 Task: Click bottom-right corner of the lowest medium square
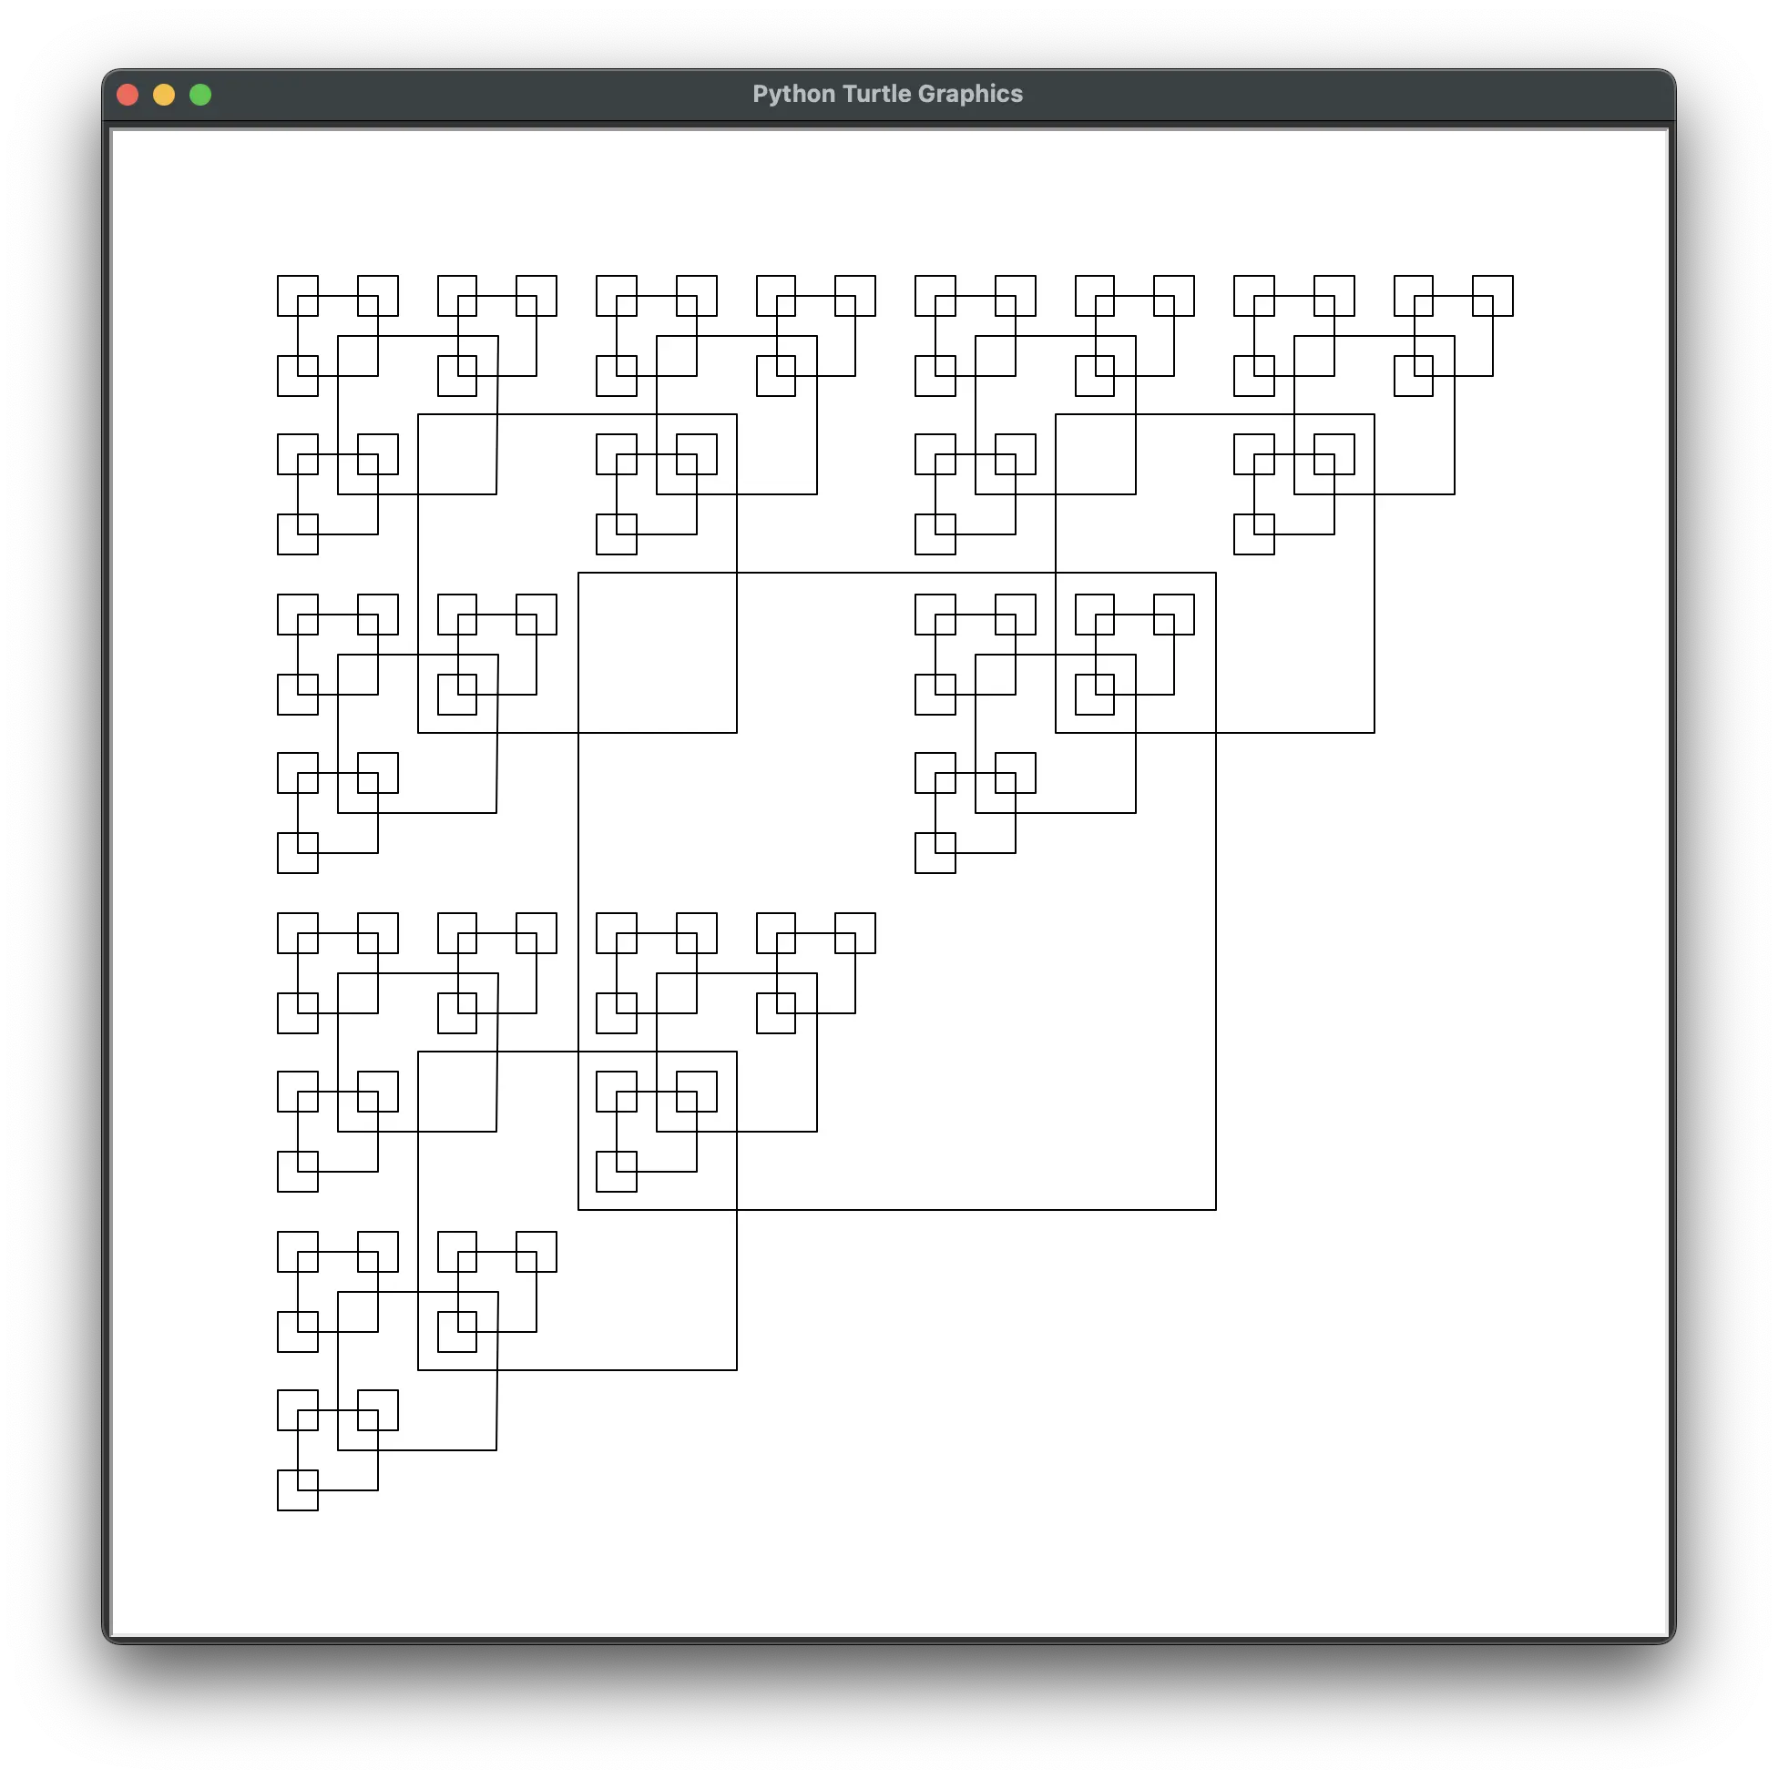point(736,1369)
